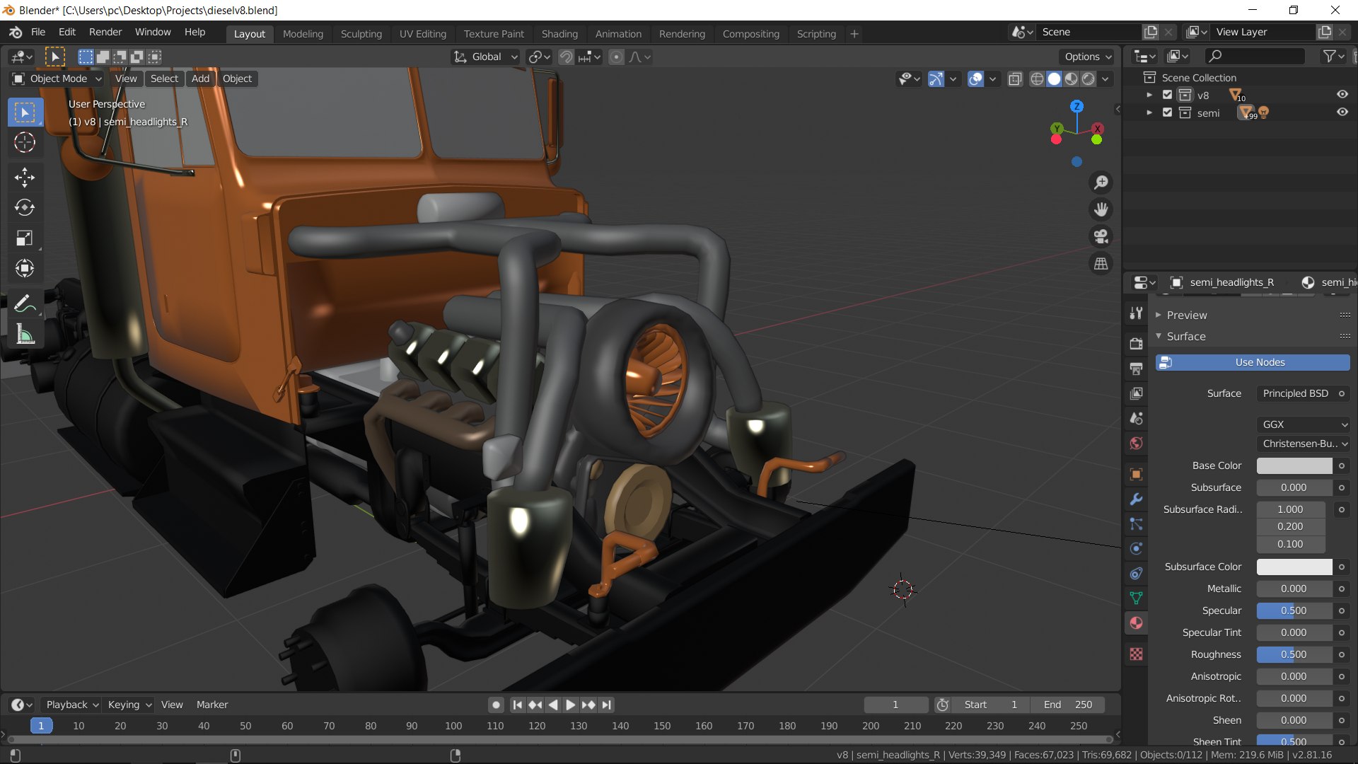
Task: Click the Base Color swatch
Action: tap(1294, 465)
